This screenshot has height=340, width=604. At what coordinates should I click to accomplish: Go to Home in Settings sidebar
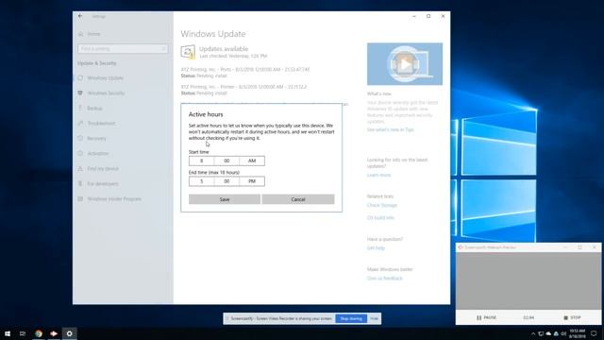pyautogui.click(x=93, y=34)
